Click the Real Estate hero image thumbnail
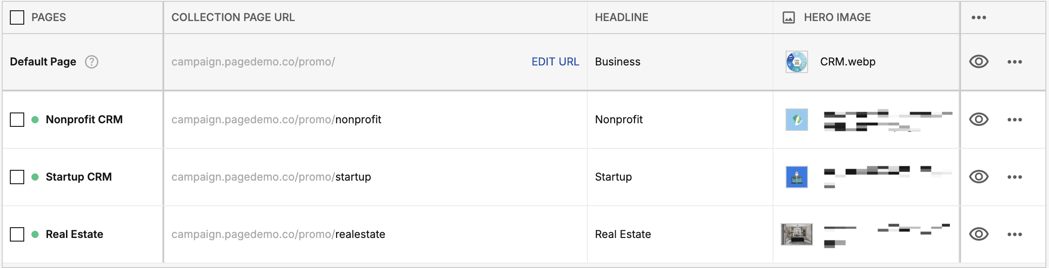 (796, 234)
